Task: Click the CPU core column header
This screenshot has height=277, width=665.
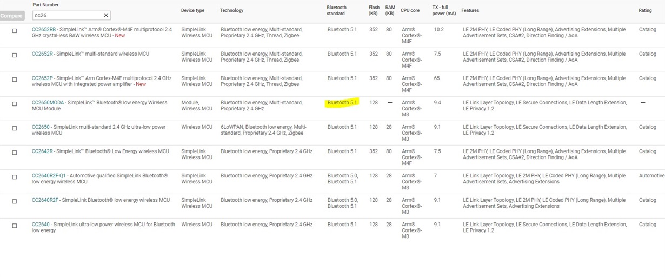Action: [410, 10]
